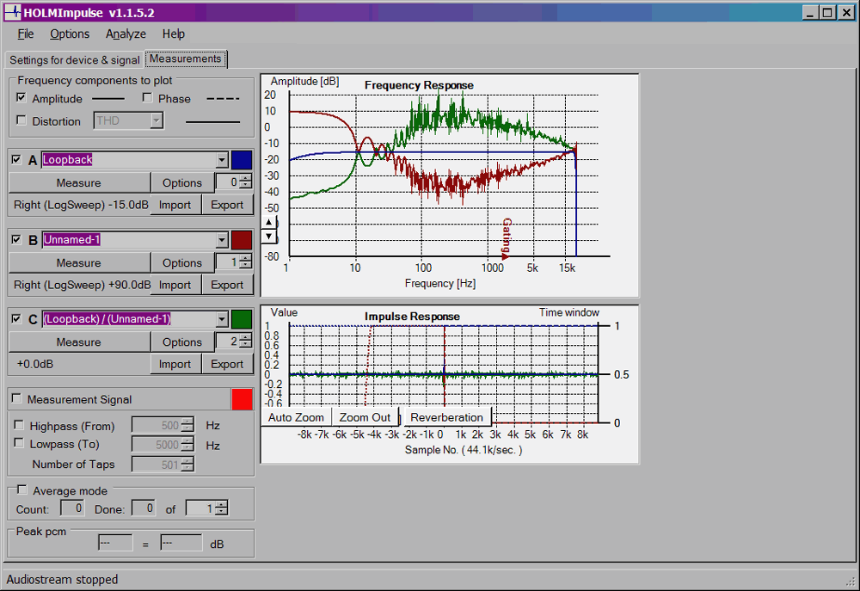
Task: Click Export button for channel A
Action: pos(227,205)
